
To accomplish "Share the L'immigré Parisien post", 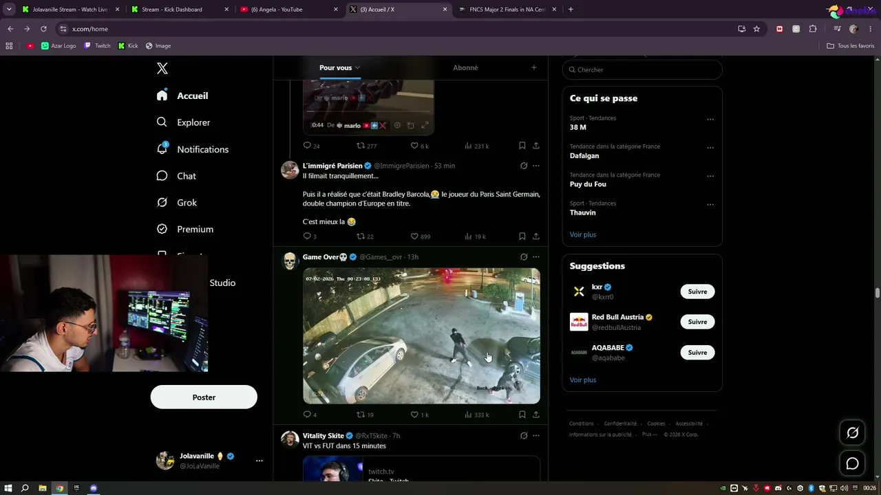I will coord(536,236).
